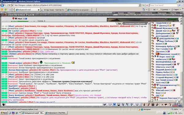Select the Системные сообщения tab
Viewport: 184px width, 115px height.
[135, 24]
